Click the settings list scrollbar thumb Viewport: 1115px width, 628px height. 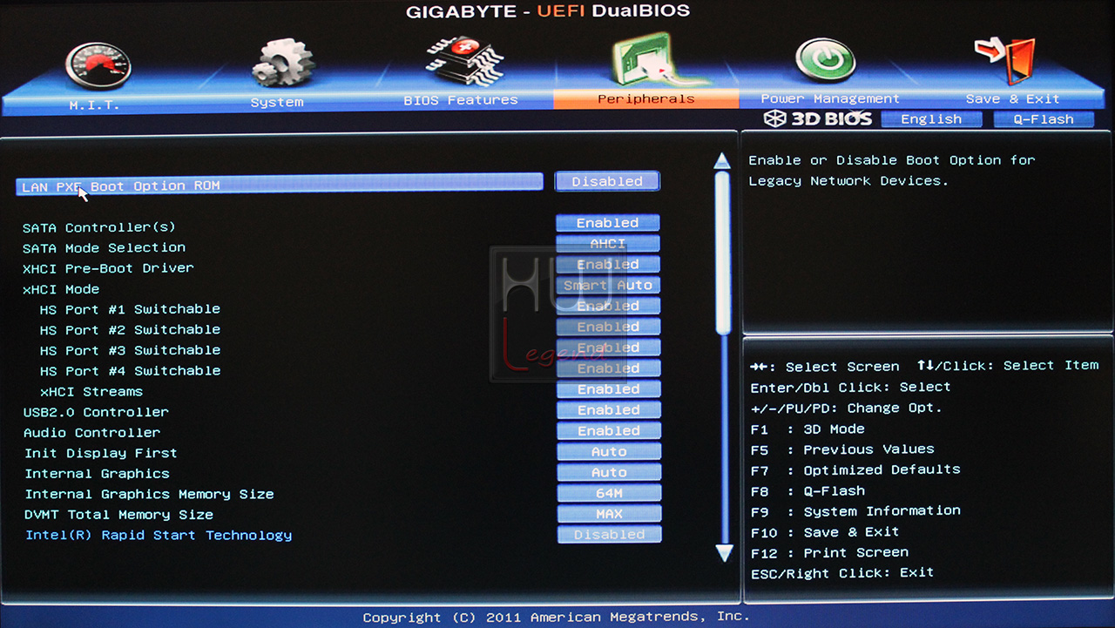(x=722, y=253)
